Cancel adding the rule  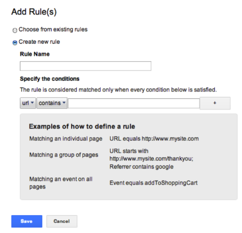(x=62, y=221)
